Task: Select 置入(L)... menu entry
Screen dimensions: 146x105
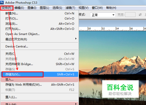Action: tap(39, 97)
